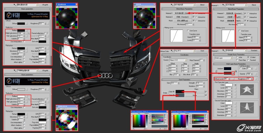Enable Use Curve in the middle Blend panel
Screen dimensions: 263x133
[188, 31]
